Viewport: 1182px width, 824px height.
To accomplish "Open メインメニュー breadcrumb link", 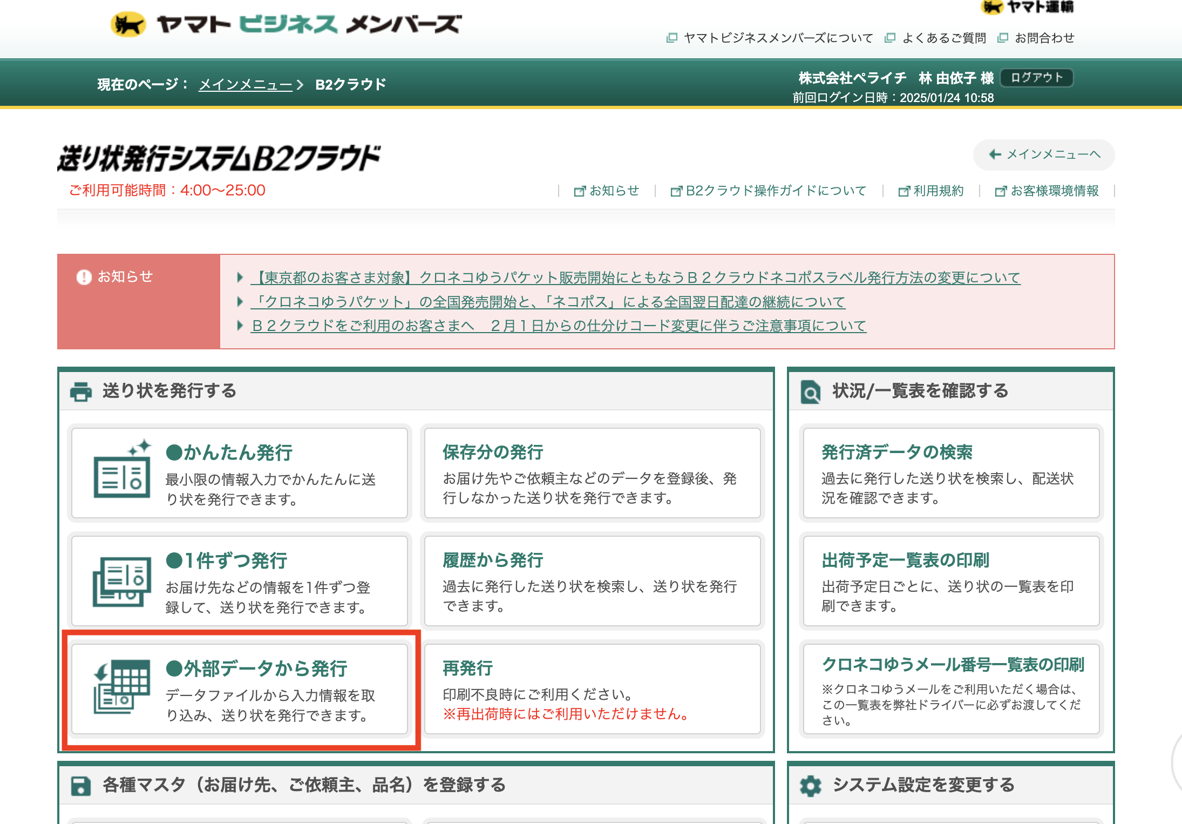I will point(246,85).
